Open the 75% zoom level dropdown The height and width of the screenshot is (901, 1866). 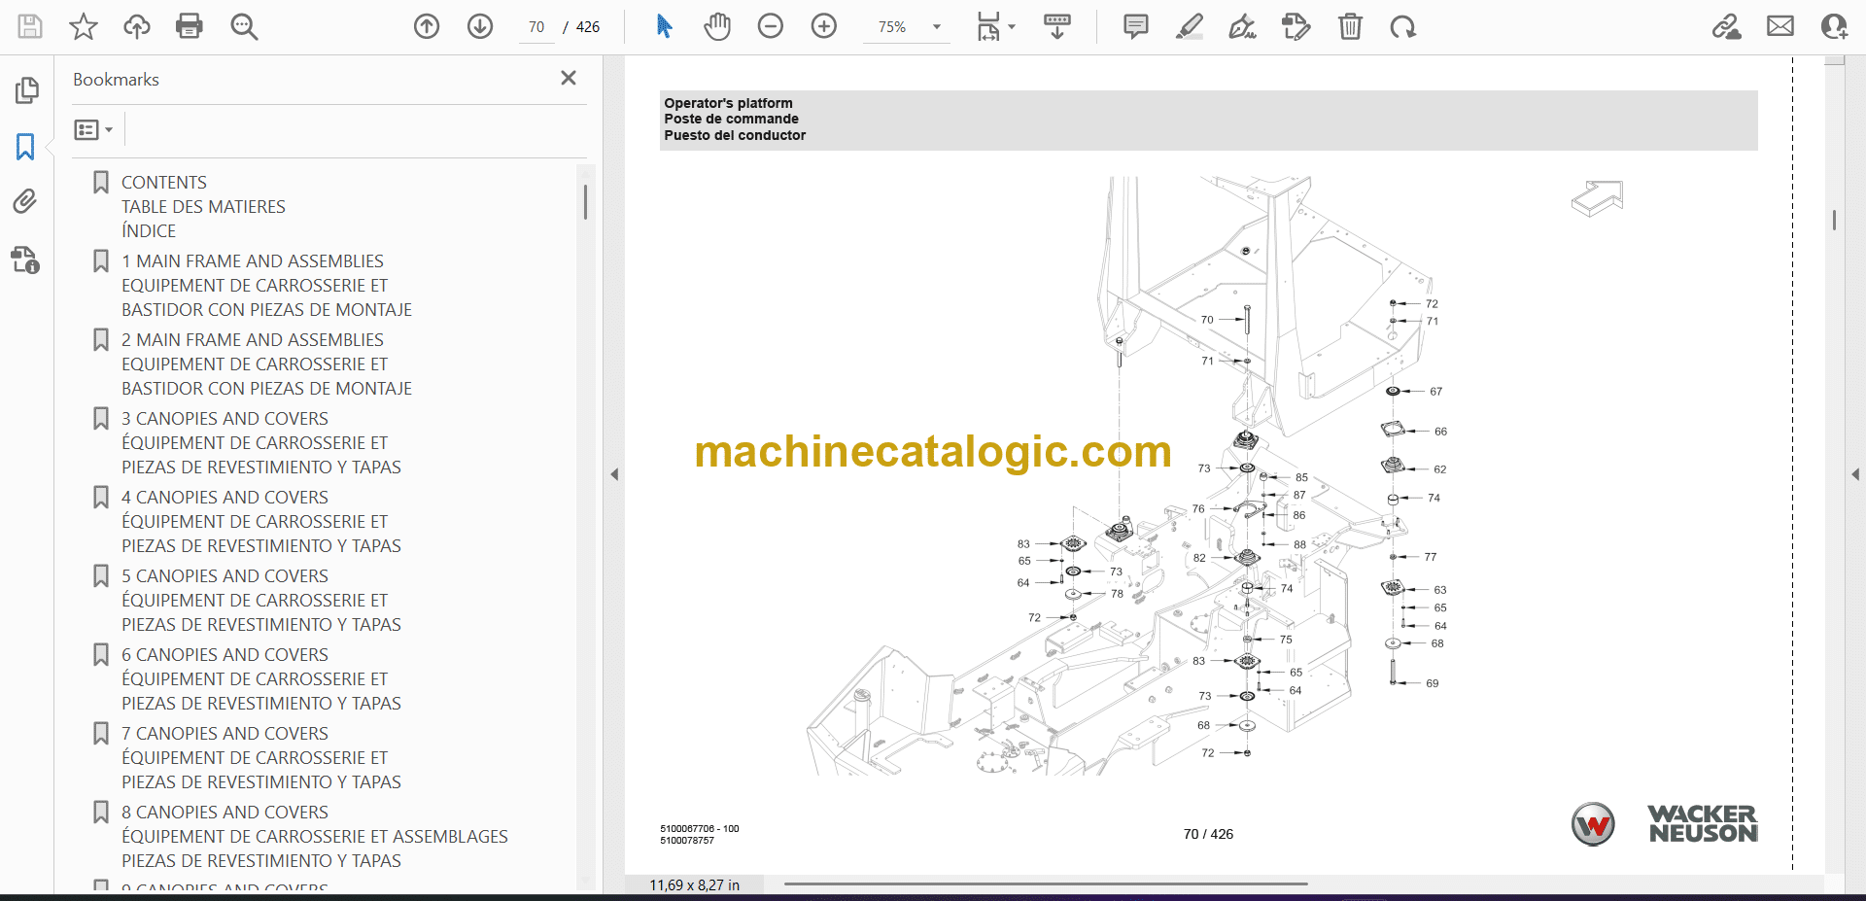937,27
